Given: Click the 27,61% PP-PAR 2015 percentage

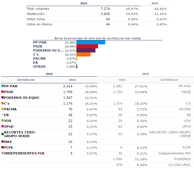Looking at the screenshot, I should pyautogui.click(x=141, y=86).
